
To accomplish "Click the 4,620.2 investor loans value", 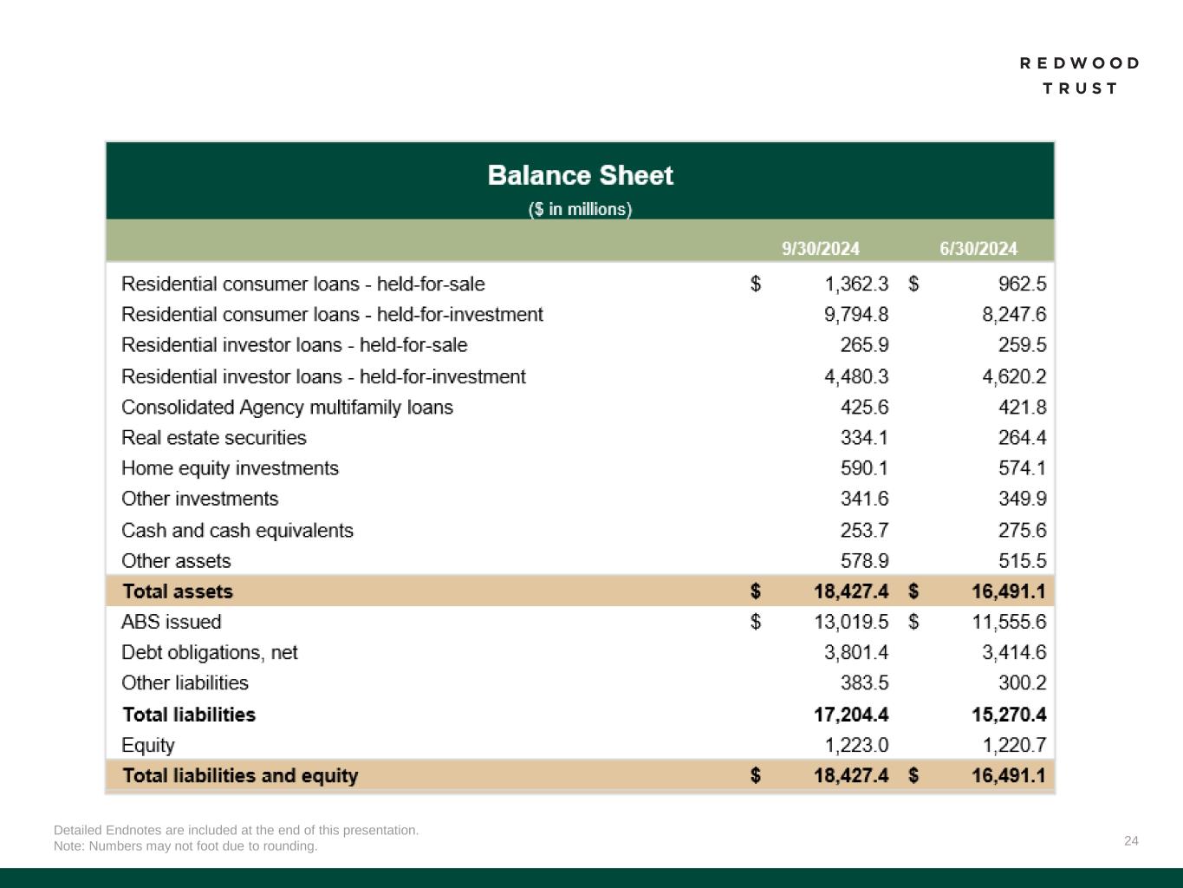I will [1013, 376].
